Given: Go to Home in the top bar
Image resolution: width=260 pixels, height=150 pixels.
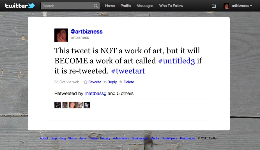Looking at the screenshot, I should click(110, 6).
